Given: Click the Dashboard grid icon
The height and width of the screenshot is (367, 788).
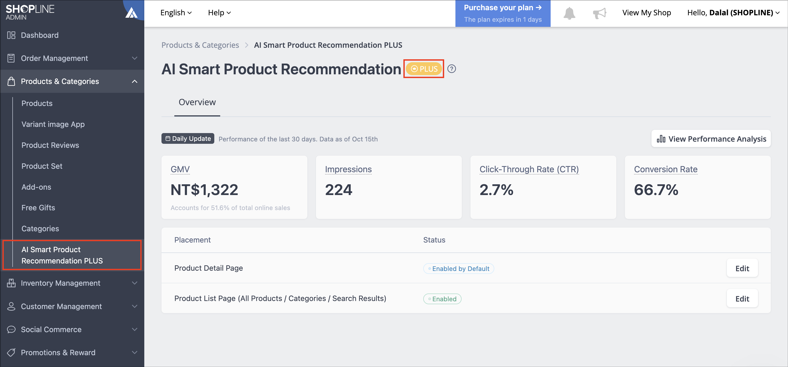Looking at the screenshot, I should pyautogui.click(x=11, y=35).
